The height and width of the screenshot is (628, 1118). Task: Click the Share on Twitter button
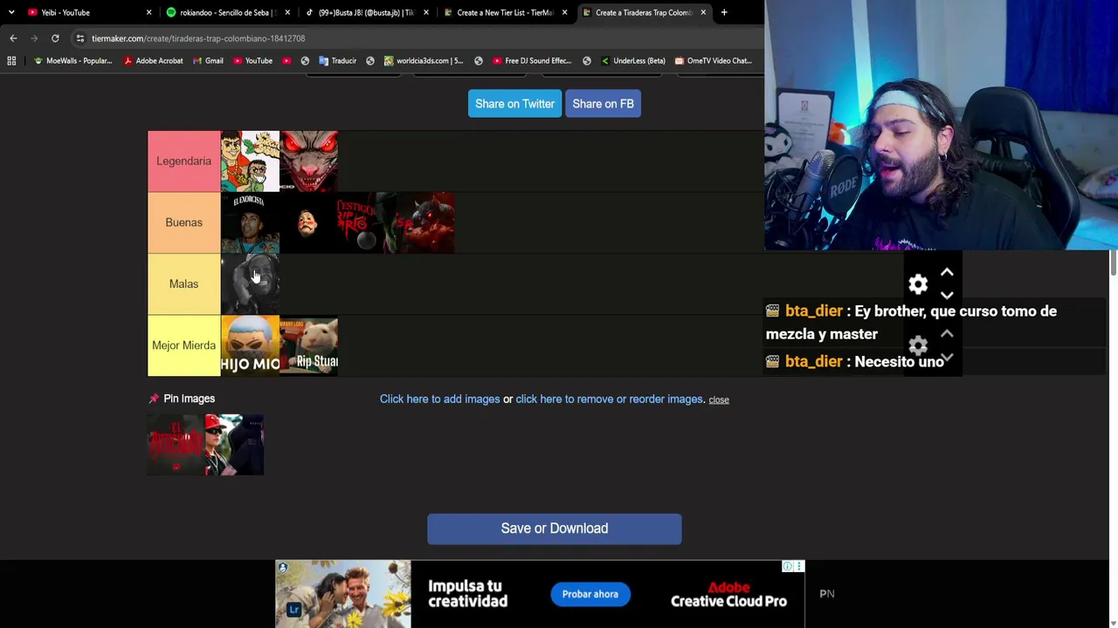pos(514,104)
